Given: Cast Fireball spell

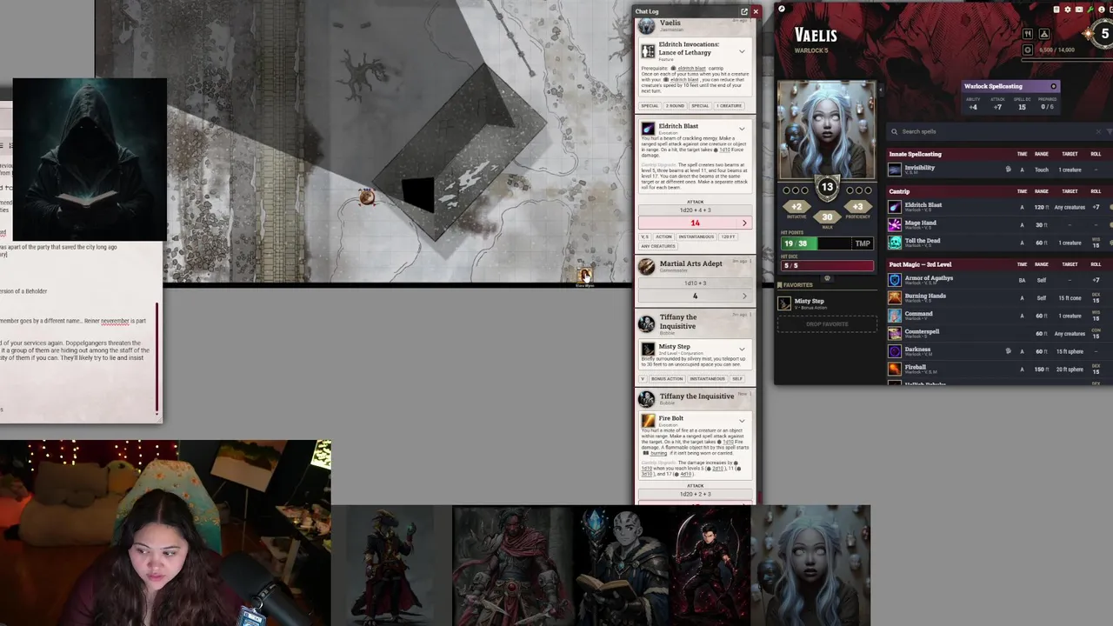Looking at the screenshot, I should point(895,369).
